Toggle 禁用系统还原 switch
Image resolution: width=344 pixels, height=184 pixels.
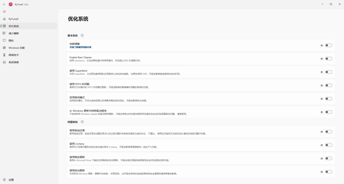329,132
